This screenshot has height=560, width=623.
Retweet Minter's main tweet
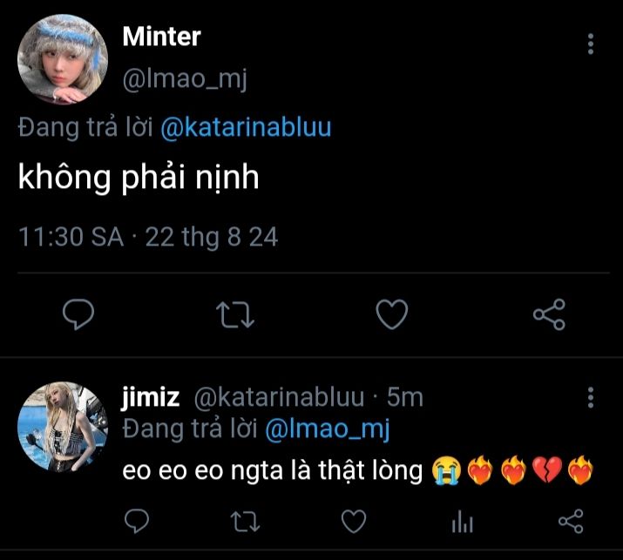234,314
